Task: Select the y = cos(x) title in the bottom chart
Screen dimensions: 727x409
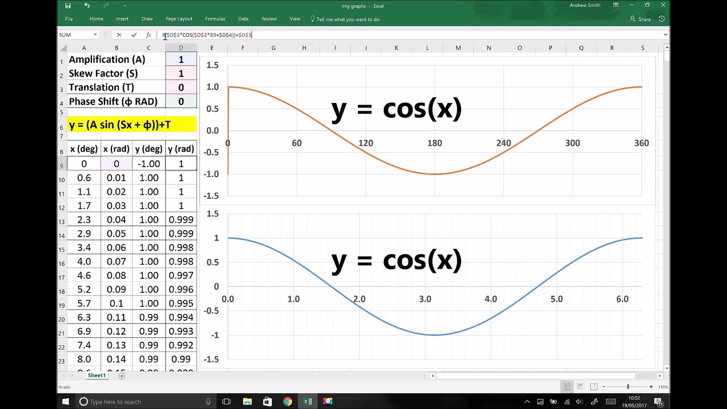Action: [x=396, y=260]
